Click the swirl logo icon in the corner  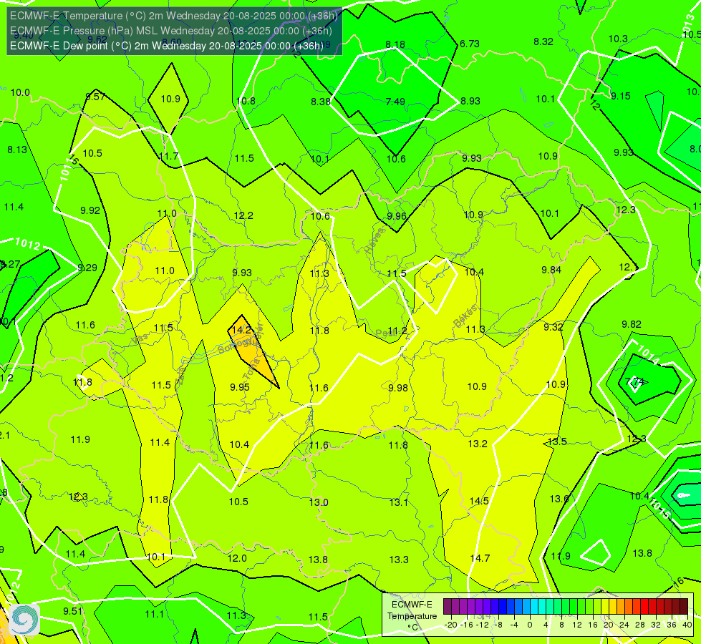[x=24, y=619]
